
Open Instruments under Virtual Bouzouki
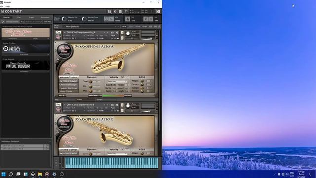24,71
